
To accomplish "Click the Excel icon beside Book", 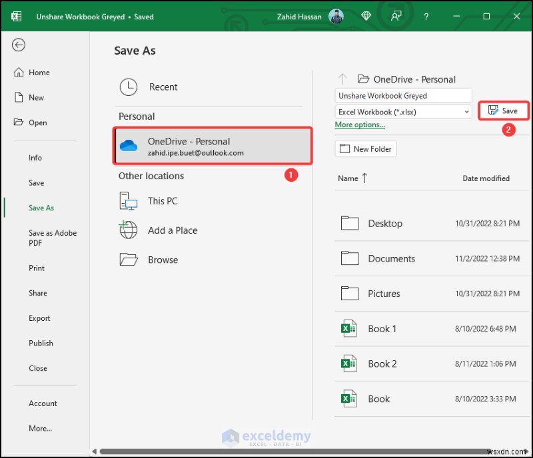I will point(348,399).
